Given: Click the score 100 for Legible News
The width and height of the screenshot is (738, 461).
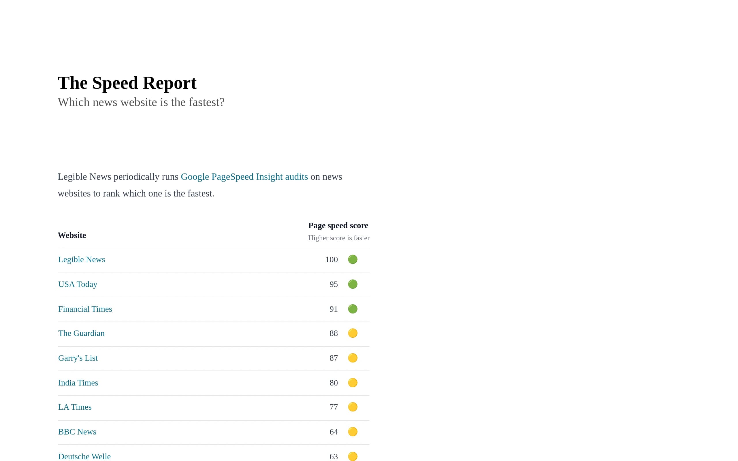Looking at the screenshot, I should click(x=332, y=260).
